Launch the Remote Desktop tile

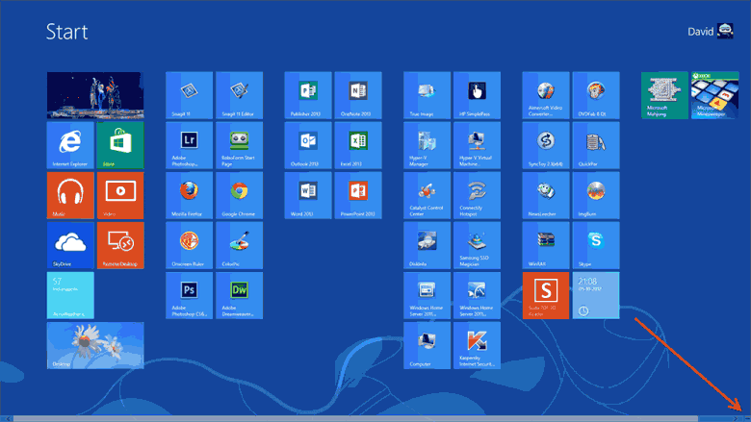click(x=120, y=245)
